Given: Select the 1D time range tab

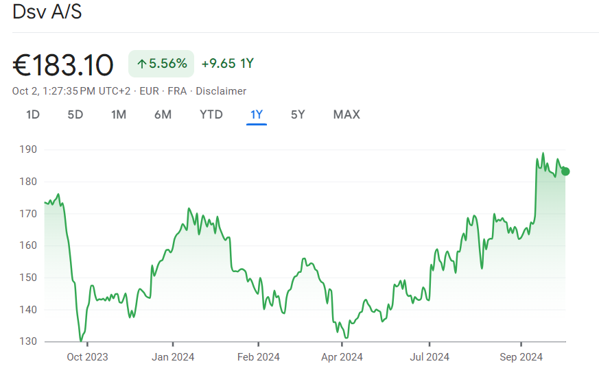Looking at the screenshot, I should click(33, 114).
